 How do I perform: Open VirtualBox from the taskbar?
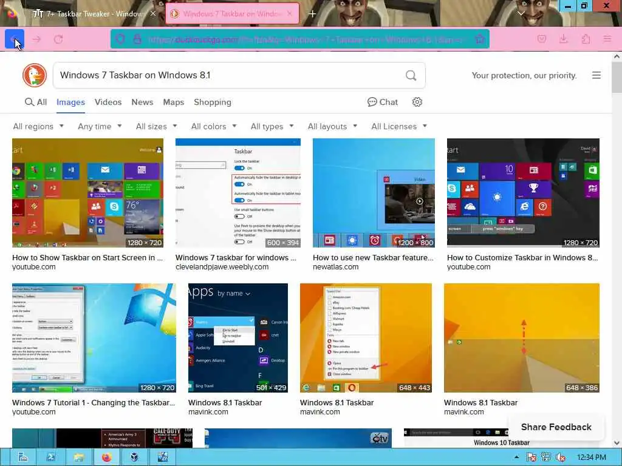(x=134, y=458)
